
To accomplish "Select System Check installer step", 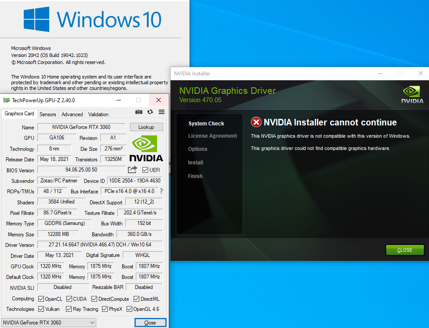I will pos(206,123).
